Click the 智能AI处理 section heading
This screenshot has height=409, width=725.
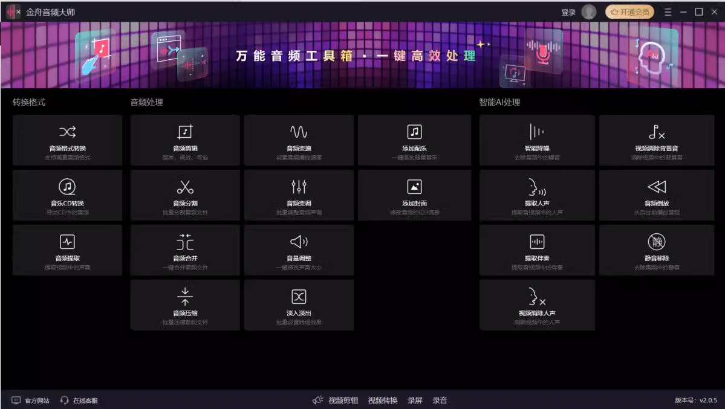(500, 102)
